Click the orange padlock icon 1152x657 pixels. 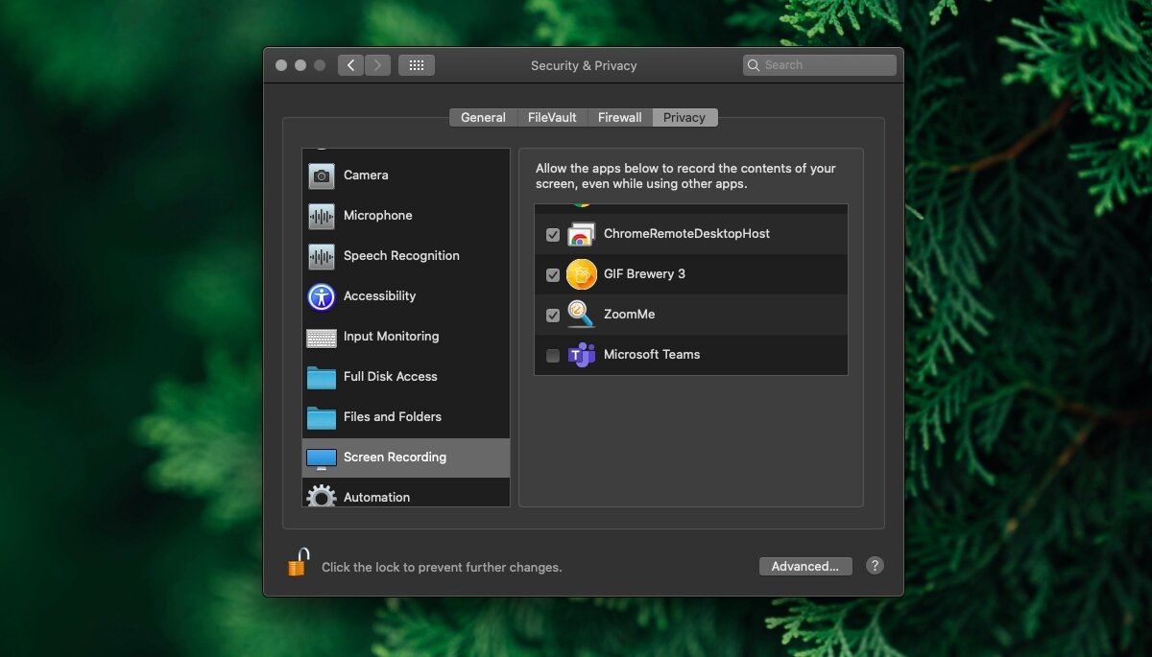pos(298,563)
